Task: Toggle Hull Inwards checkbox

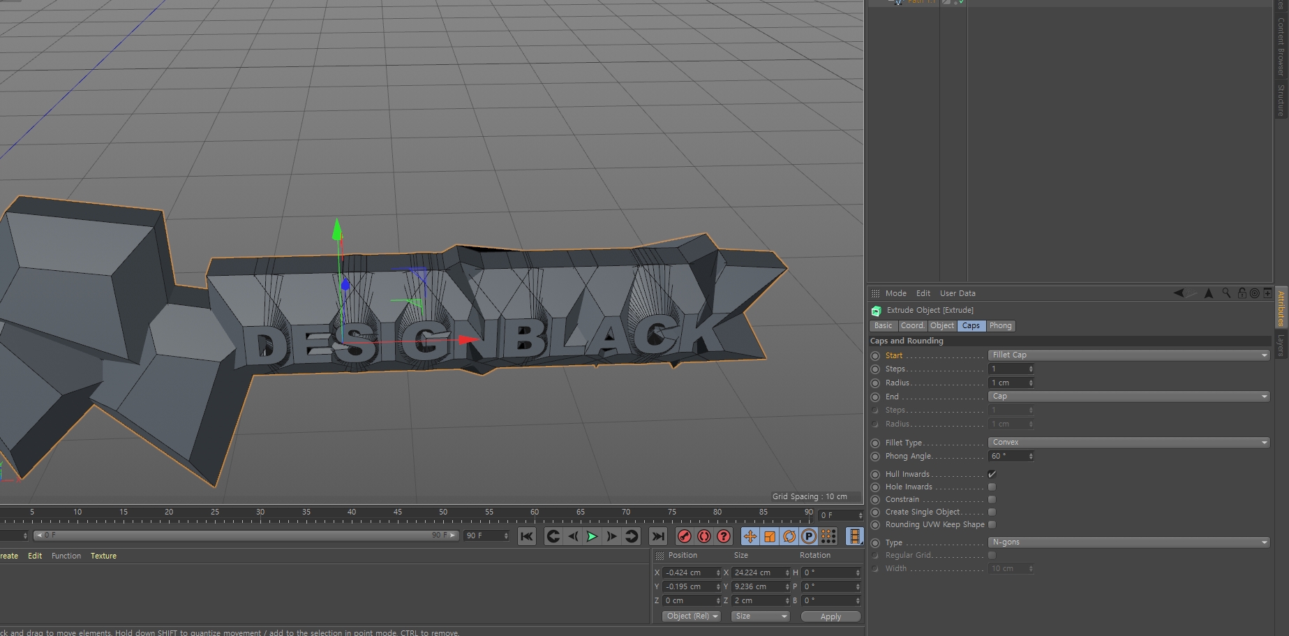Action: coord(992,475)
